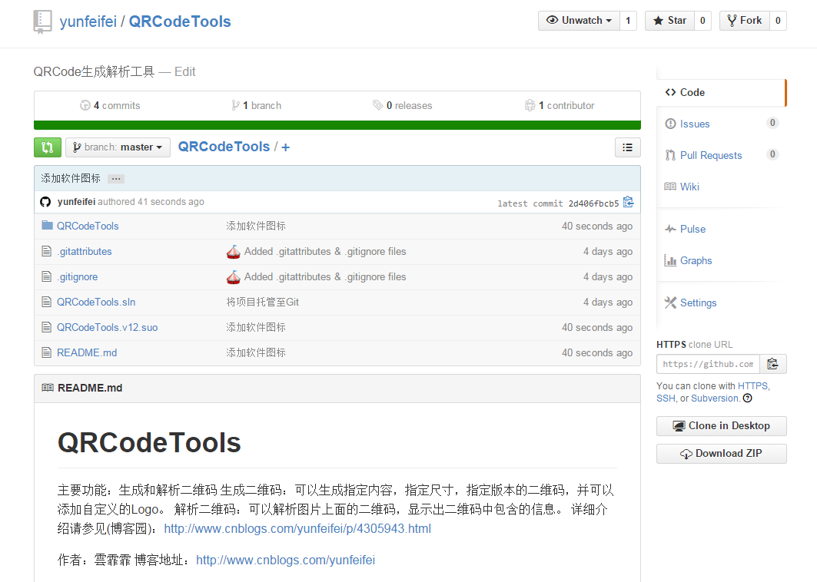
Task: Open the .gitattributes file
Action: point(85,251)
